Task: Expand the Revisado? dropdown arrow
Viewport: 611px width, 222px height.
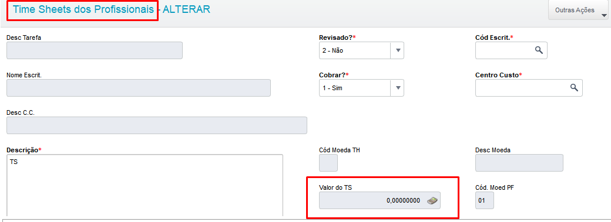Action: 398,50
